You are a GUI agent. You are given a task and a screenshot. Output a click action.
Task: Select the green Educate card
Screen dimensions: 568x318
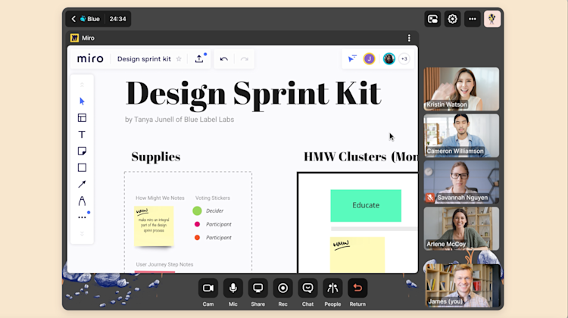point(366,205)
